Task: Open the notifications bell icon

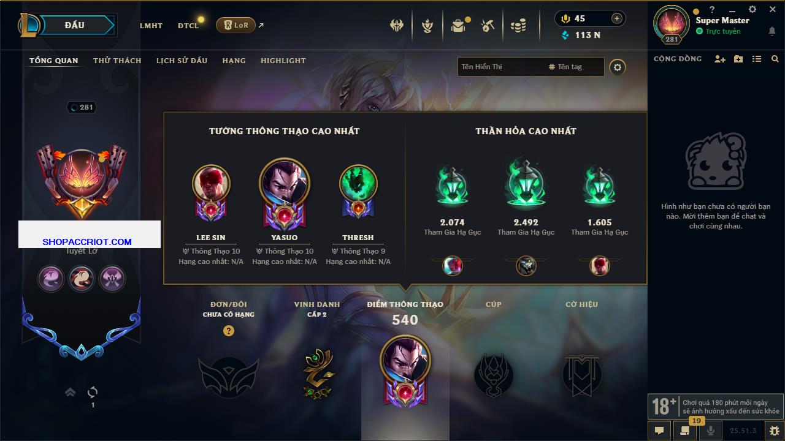Action: tap(772, 31)
